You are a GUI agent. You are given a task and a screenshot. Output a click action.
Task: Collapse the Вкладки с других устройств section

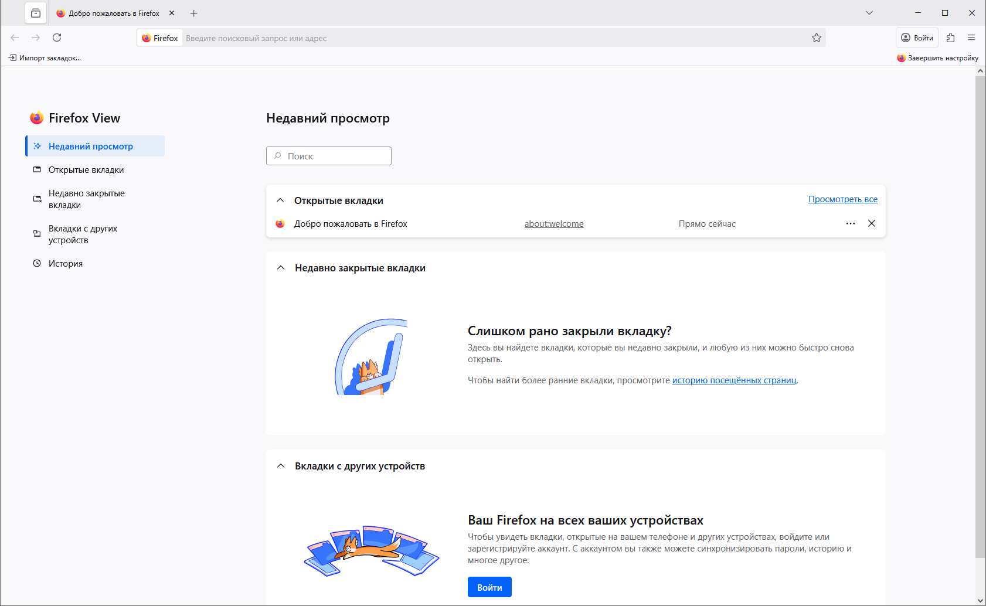click(x=281, y=466)
